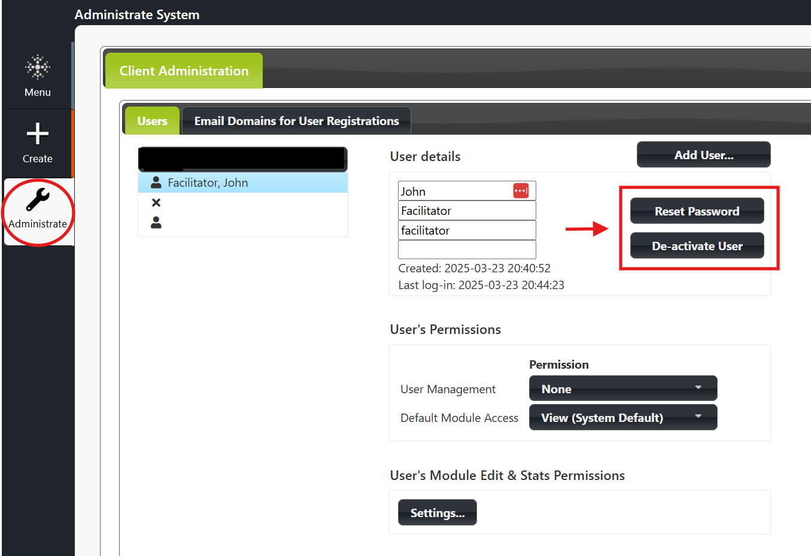Click the De-activate User button
Screen dimensions: 811x556
[x=697, y=246]
